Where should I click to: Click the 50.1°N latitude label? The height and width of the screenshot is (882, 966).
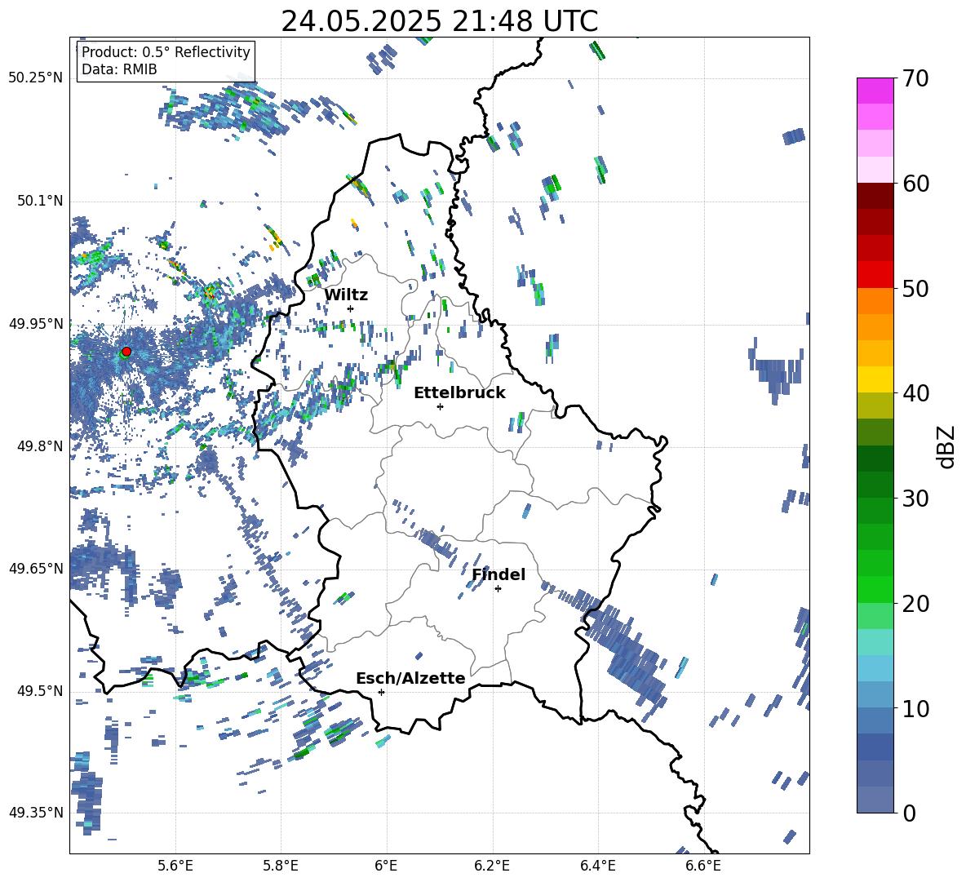click(x=39, y=201)
